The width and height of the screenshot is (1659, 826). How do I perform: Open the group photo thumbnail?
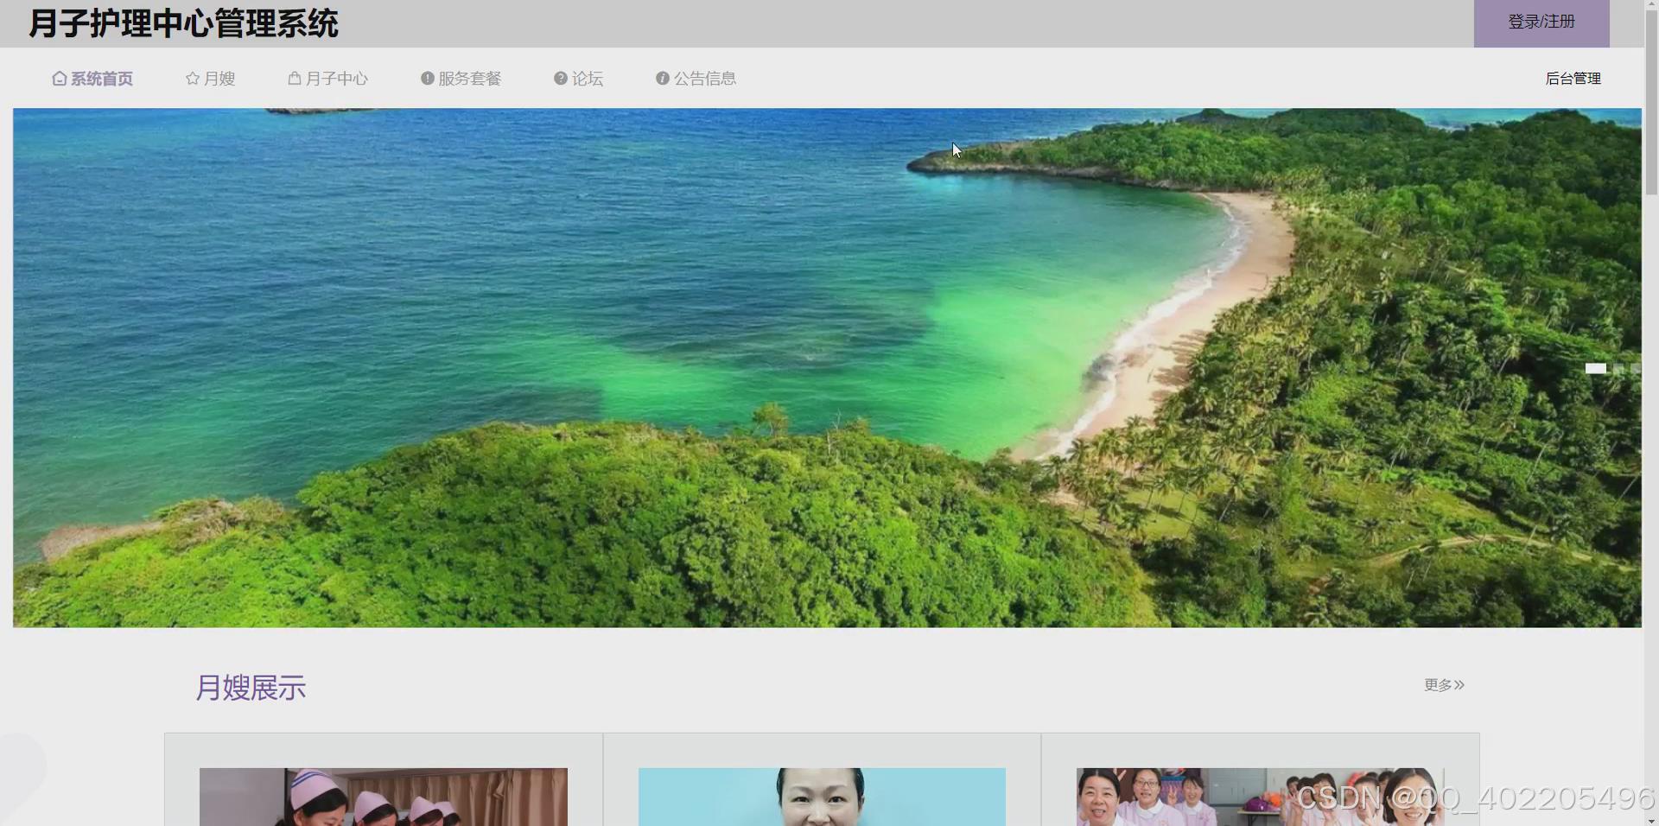[1260, 797]
